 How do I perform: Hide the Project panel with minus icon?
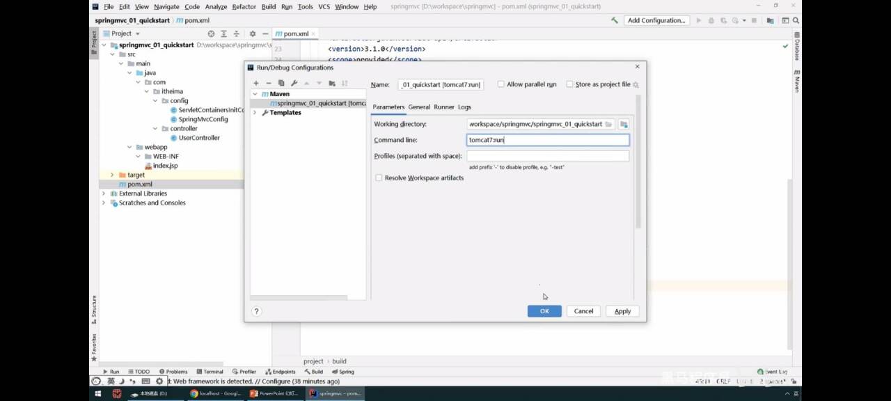click(265, 33)
